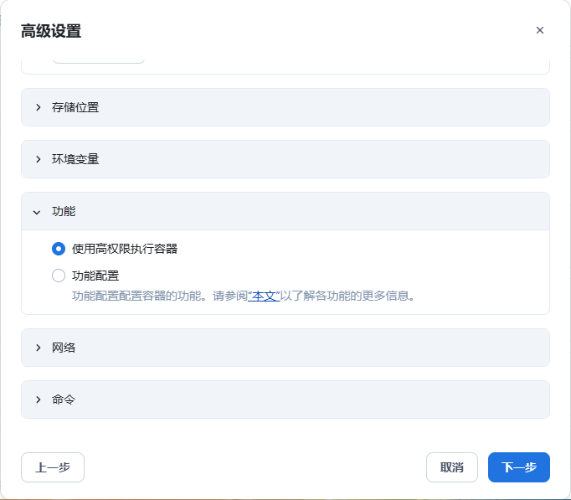571x500 pixels.
Task: Expand the 网络 section
Action: 285,348
